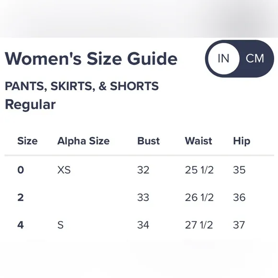
Task: Click the Women's Size Guide heading
Action: (x=91, y=58)
